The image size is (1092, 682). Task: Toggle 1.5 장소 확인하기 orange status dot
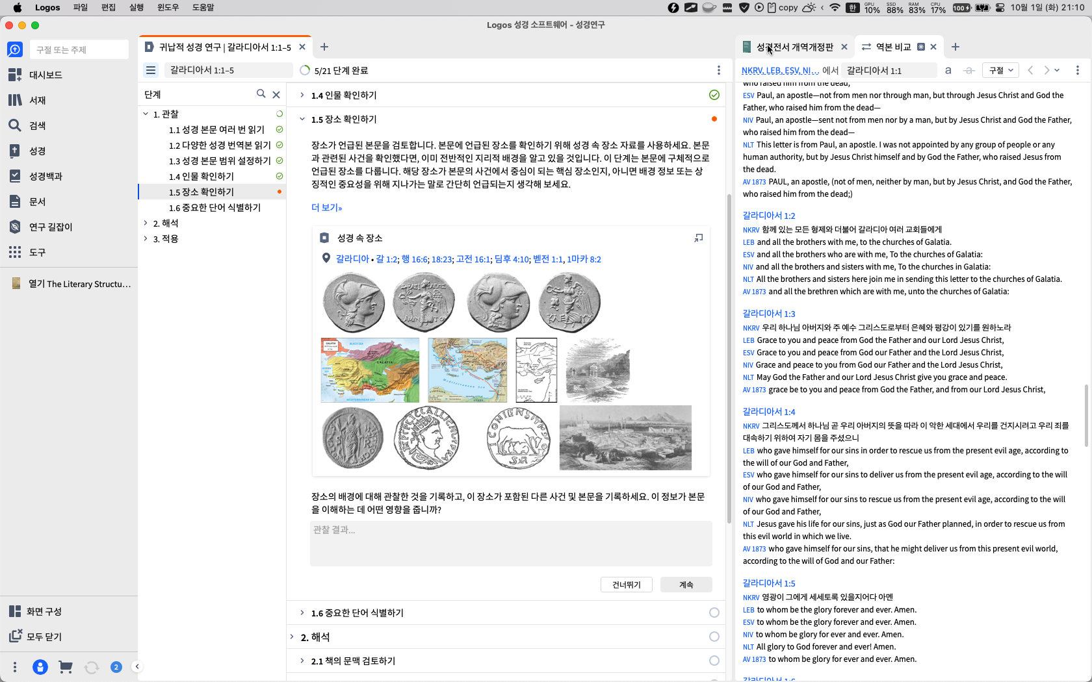pos(714,119)
